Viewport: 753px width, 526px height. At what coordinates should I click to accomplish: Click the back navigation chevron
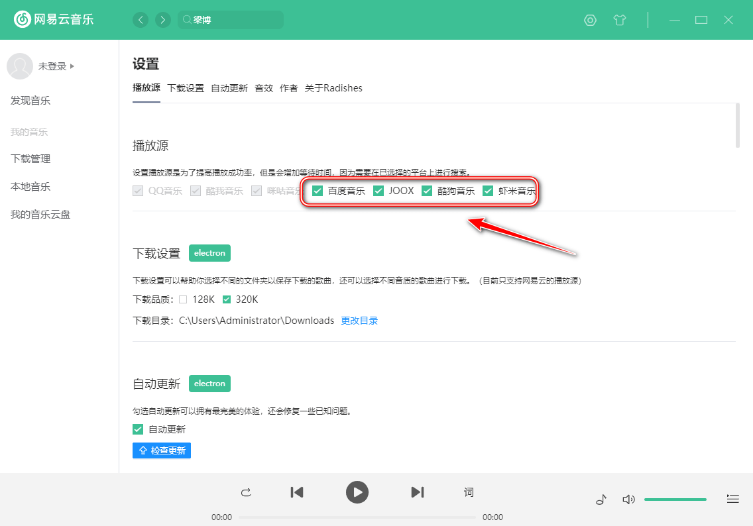141,20
